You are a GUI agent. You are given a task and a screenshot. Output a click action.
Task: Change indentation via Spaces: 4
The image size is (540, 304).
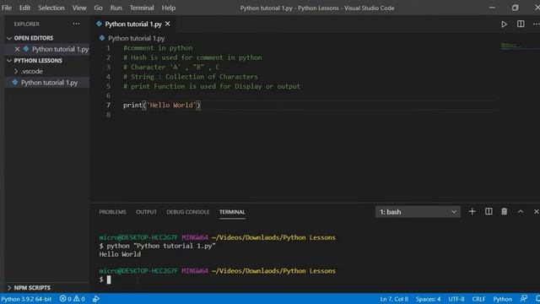(428, 299)
